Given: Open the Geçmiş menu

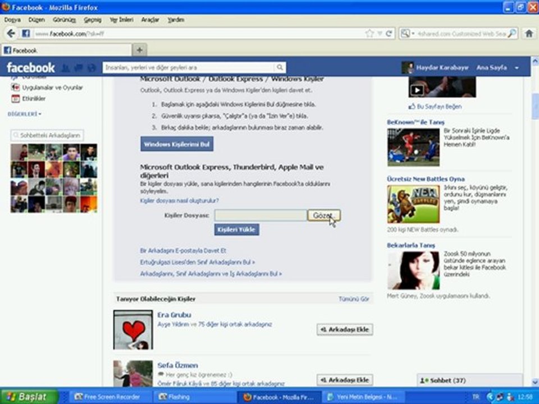Looking at the screenshot, I should click(x=93, y=20).
